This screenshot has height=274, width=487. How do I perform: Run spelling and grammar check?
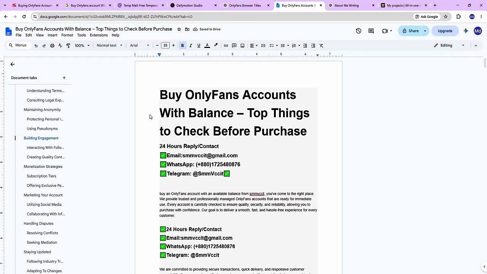(x=60, y=46)
